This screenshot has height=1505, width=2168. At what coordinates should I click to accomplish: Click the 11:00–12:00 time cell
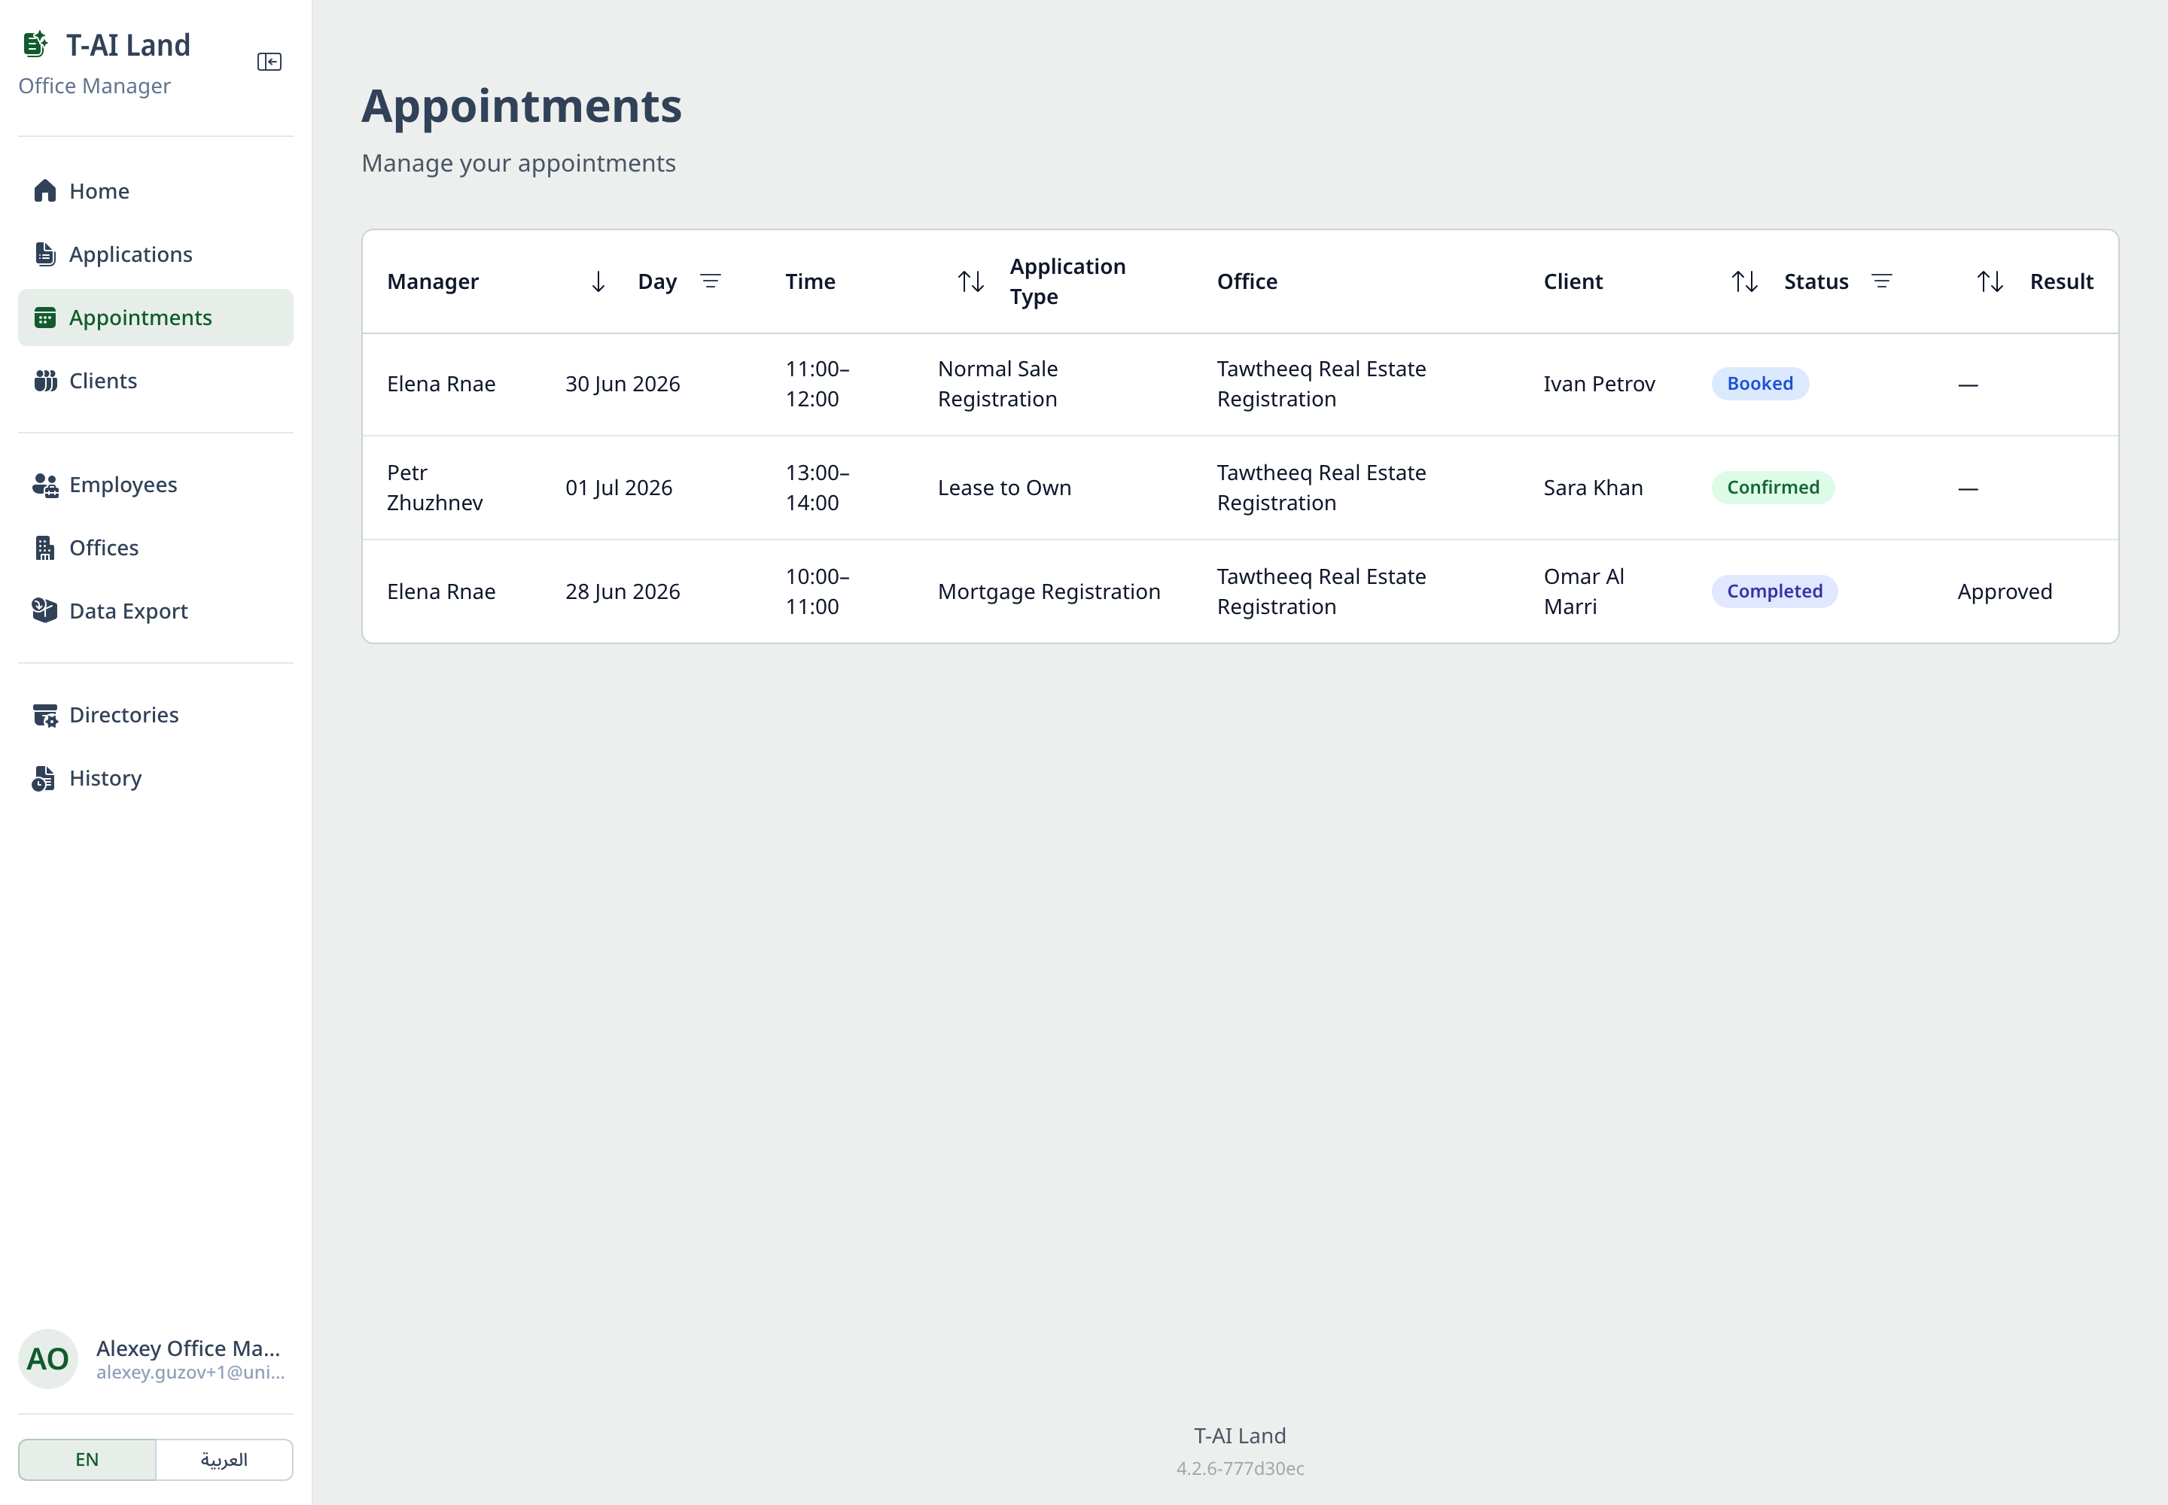point(818,384)
